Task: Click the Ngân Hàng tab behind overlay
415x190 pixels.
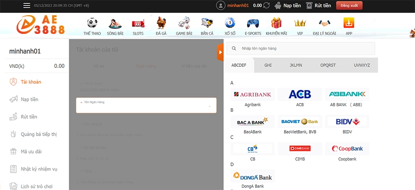Action: pyautogui.click(x=146, y=66)
